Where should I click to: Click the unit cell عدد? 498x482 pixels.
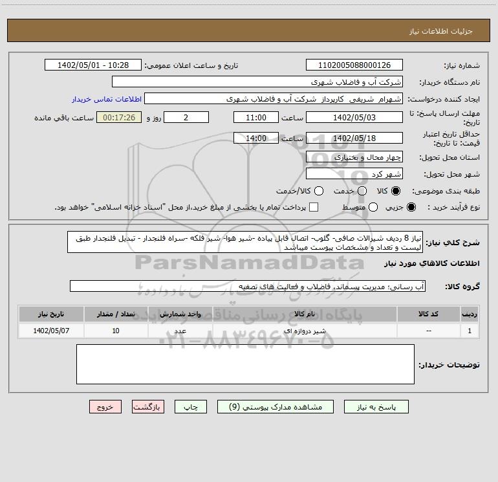tap(180, 331)
